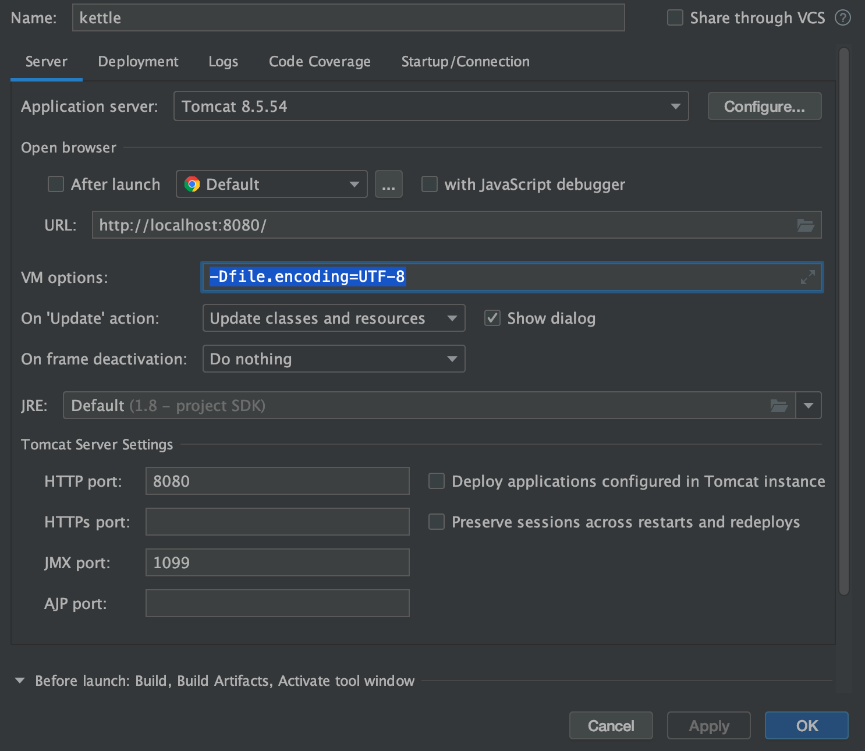
Task: Open On 'Update' action dropdown
Action: point(334,318)
